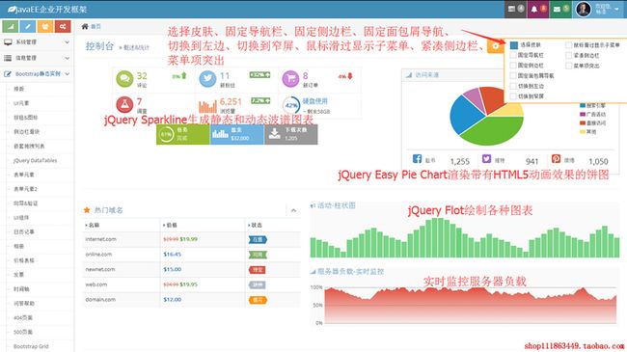The image size is (627, 352).
Task: Open 排版 in the sidebar submenu
Action: [18, 89]
